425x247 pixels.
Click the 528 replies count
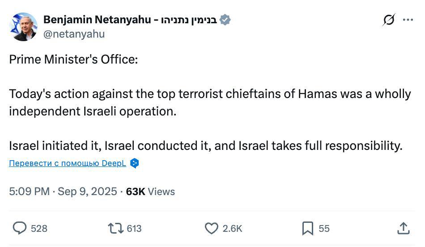[x=39, y=229]
